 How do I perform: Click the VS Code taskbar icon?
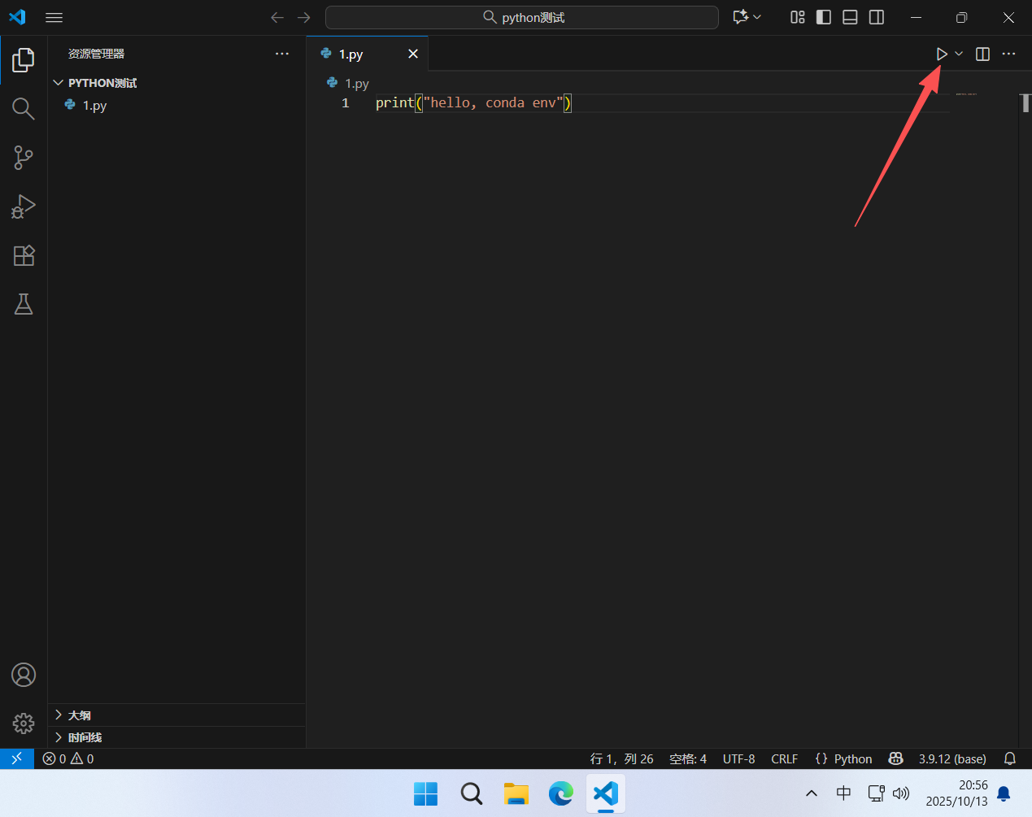[x=606, y=793]
